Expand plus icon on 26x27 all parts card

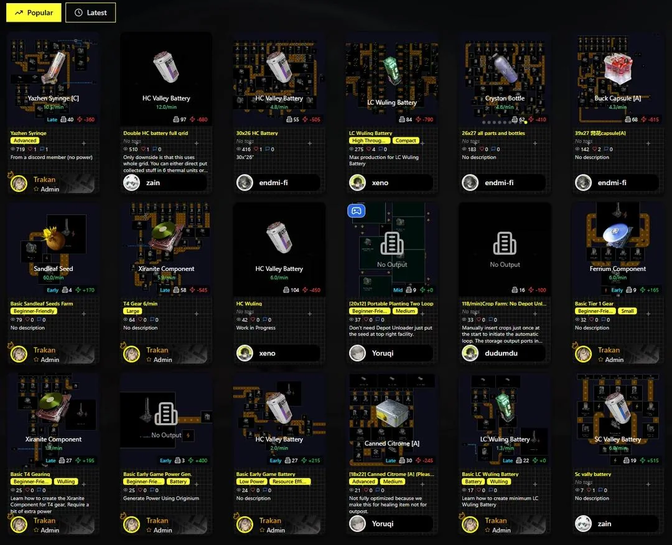(x=535, y=143)
